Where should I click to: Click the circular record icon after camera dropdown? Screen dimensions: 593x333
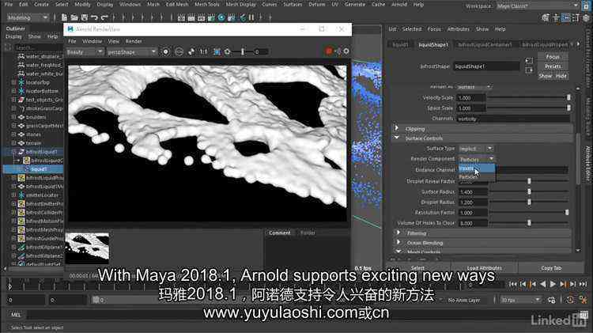tap(166, 52)
